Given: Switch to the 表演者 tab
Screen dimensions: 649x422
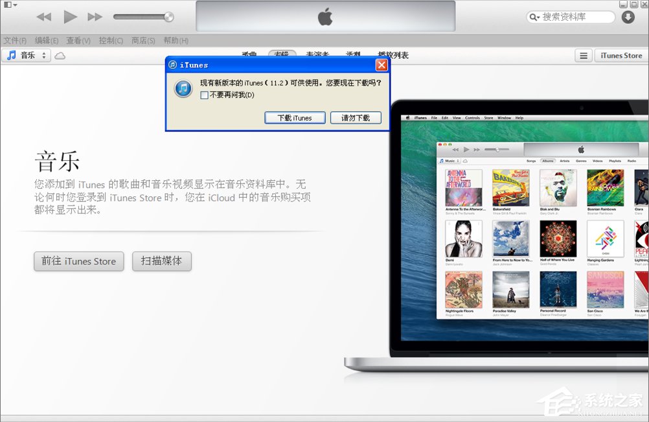Looking at the screenshot, I should click(317, 53).
